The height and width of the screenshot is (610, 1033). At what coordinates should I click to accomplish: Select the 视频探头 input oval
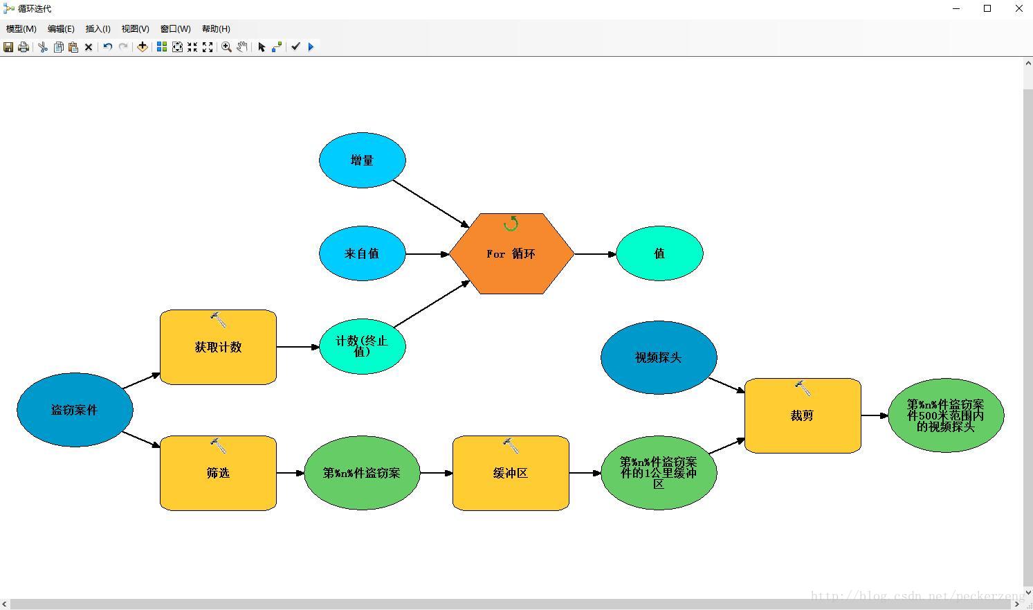pos(659,357)
